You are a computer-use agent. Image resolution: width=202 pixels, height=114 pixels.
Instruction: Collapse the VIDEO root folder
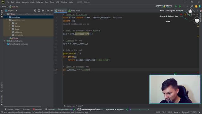(5, 14)
